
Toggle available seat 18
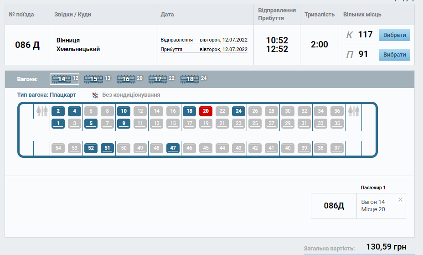pyautogui.click(x=189, y=111)
